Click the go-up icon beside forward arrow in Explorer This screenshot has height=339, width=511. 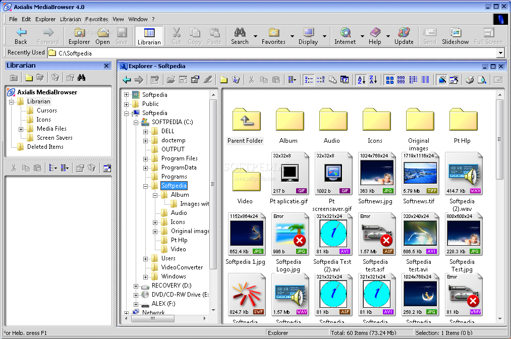pyautogui.click(x=155, y=80)
